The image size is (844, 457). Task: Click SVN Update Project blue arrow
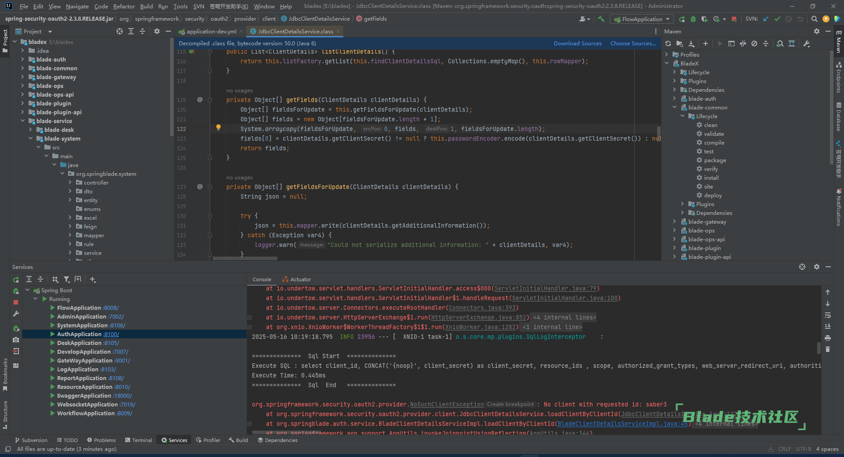pyautogui.click(x=766, y=19)
